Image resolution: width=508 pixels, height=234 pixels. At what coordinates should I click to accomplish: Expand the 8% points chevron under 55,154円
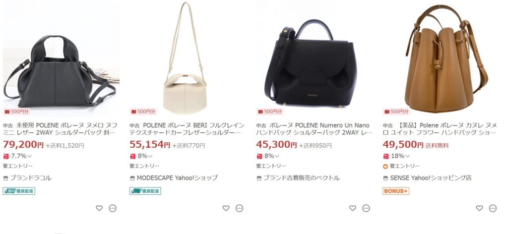coord(150,156)
